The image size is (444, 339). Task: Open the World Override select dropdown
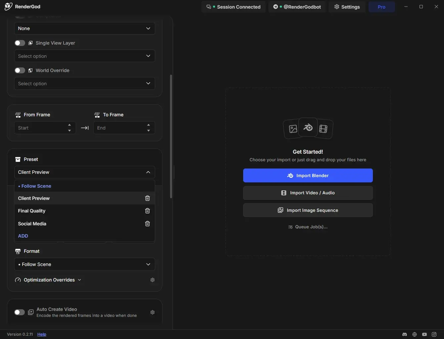[x=85, y=84]
